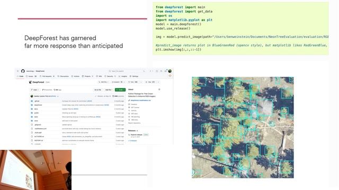Click the GitHub search field
This screenshot has width=339, height=190.
tap(127, 71)
